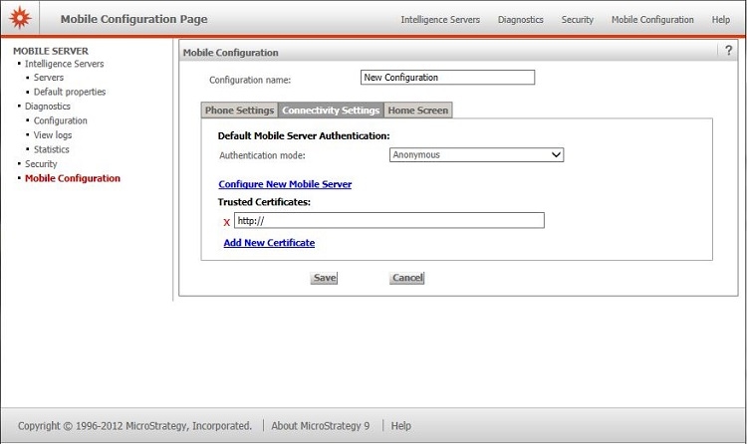Click the Trusted Certificates label
Screen dimensions: 747x444
tap(264, 202)
